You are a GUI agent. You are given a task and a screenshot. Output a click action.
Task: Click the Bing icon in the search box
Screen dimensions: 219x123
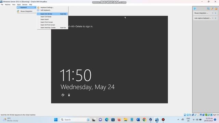pos(88,120)
